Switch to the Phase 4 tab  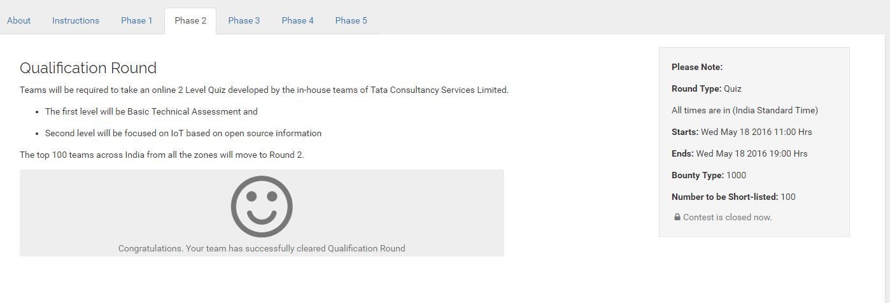coord(297,20)
